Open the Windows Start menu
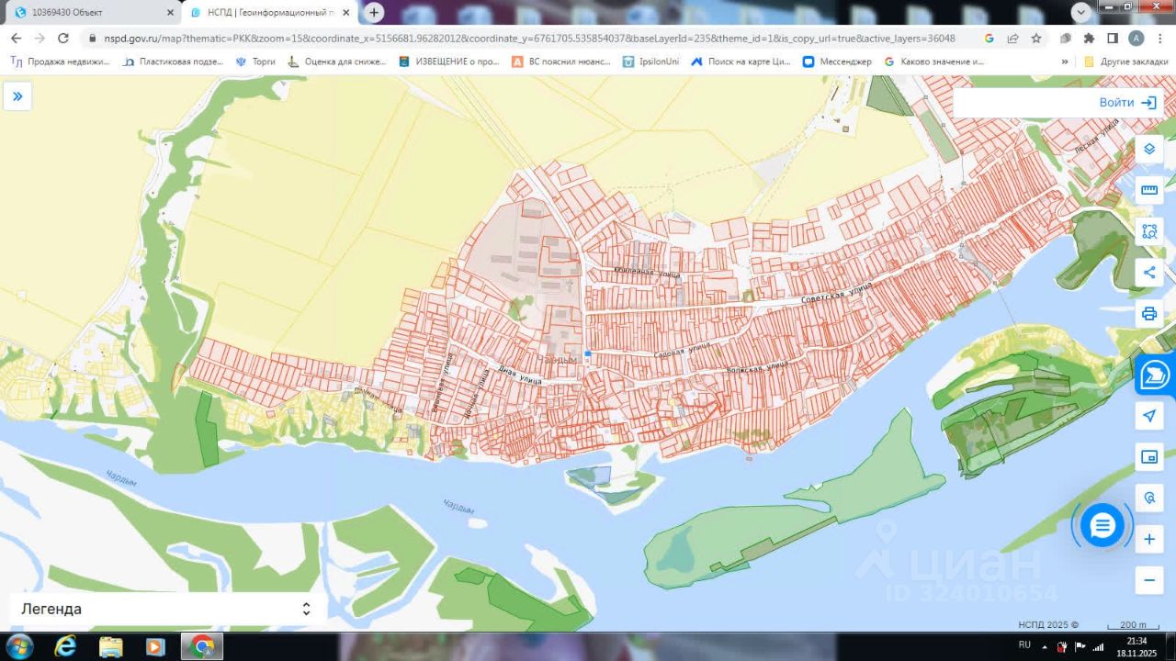Screen dimensions: 1176x661 click(19, 646)
